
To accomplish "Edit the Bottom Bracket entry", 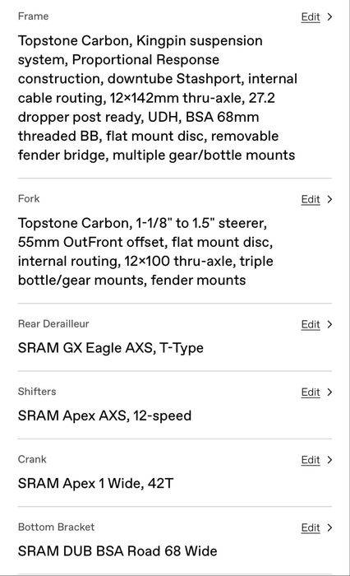I will click(x=311, y=528).
